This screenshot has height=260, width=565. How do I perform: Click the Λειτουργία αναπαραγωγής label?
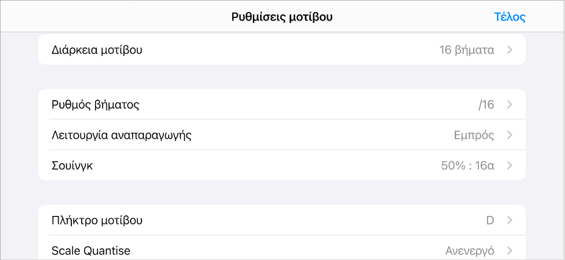122,135
